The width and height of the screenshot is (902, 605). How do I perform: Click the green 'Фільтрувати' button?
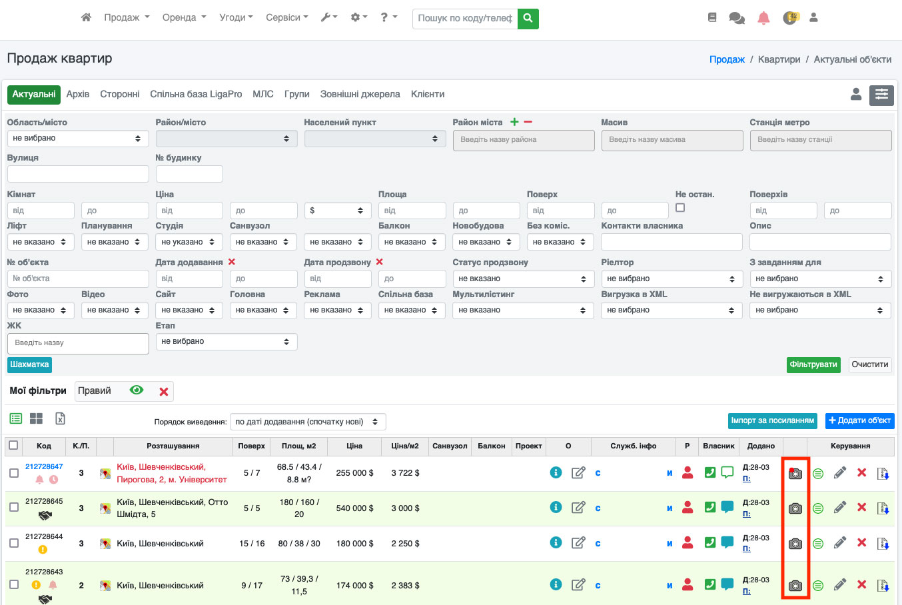813,364
